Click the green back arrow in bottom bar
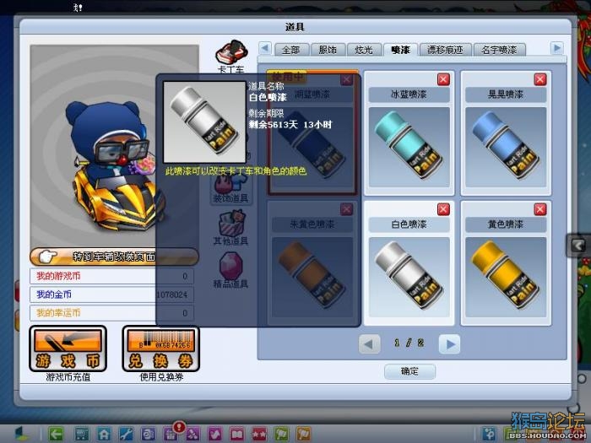This screenshot has width=591, height=443. [57, 434]
